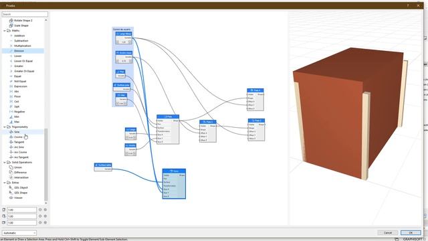428x241 pixels.
Task: Pick the Not Equal node
Action: click(x=20, y=81)
